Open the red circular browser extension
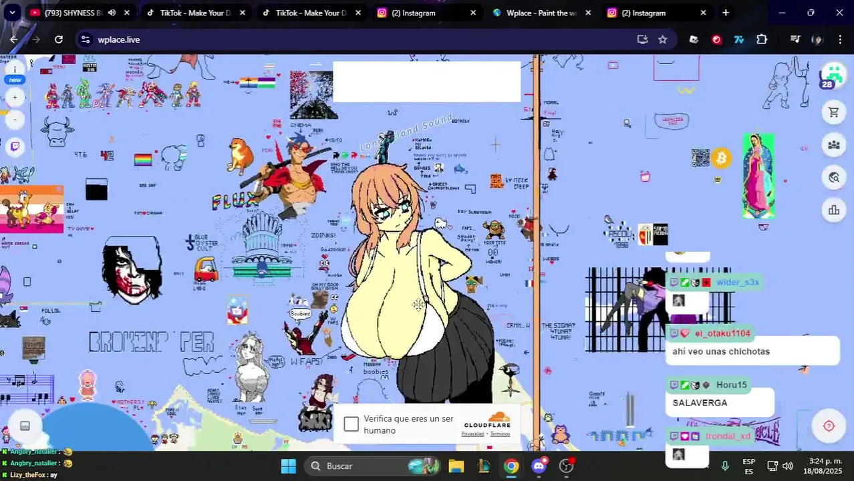Image resolution: width=854 pixels, height=481 pixels. click(716, 39)
